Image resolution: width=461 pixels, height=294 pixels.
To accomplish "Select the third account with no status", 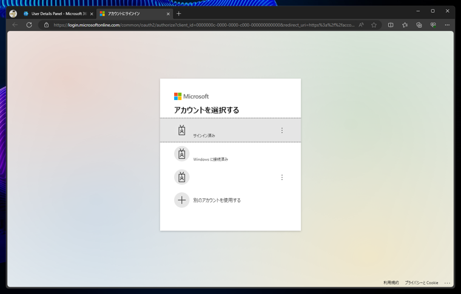I will 231,177.
